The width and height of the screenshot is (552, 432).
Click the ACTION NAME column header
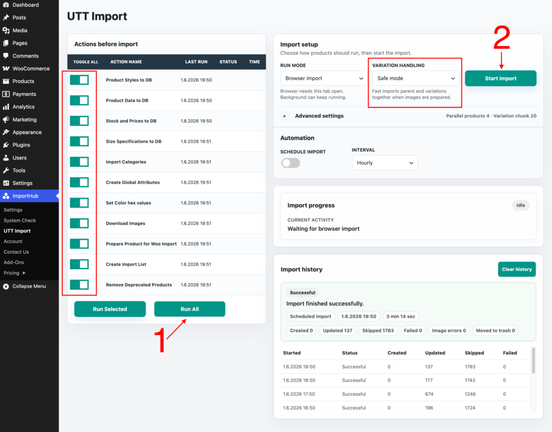(x=126, y=62)
